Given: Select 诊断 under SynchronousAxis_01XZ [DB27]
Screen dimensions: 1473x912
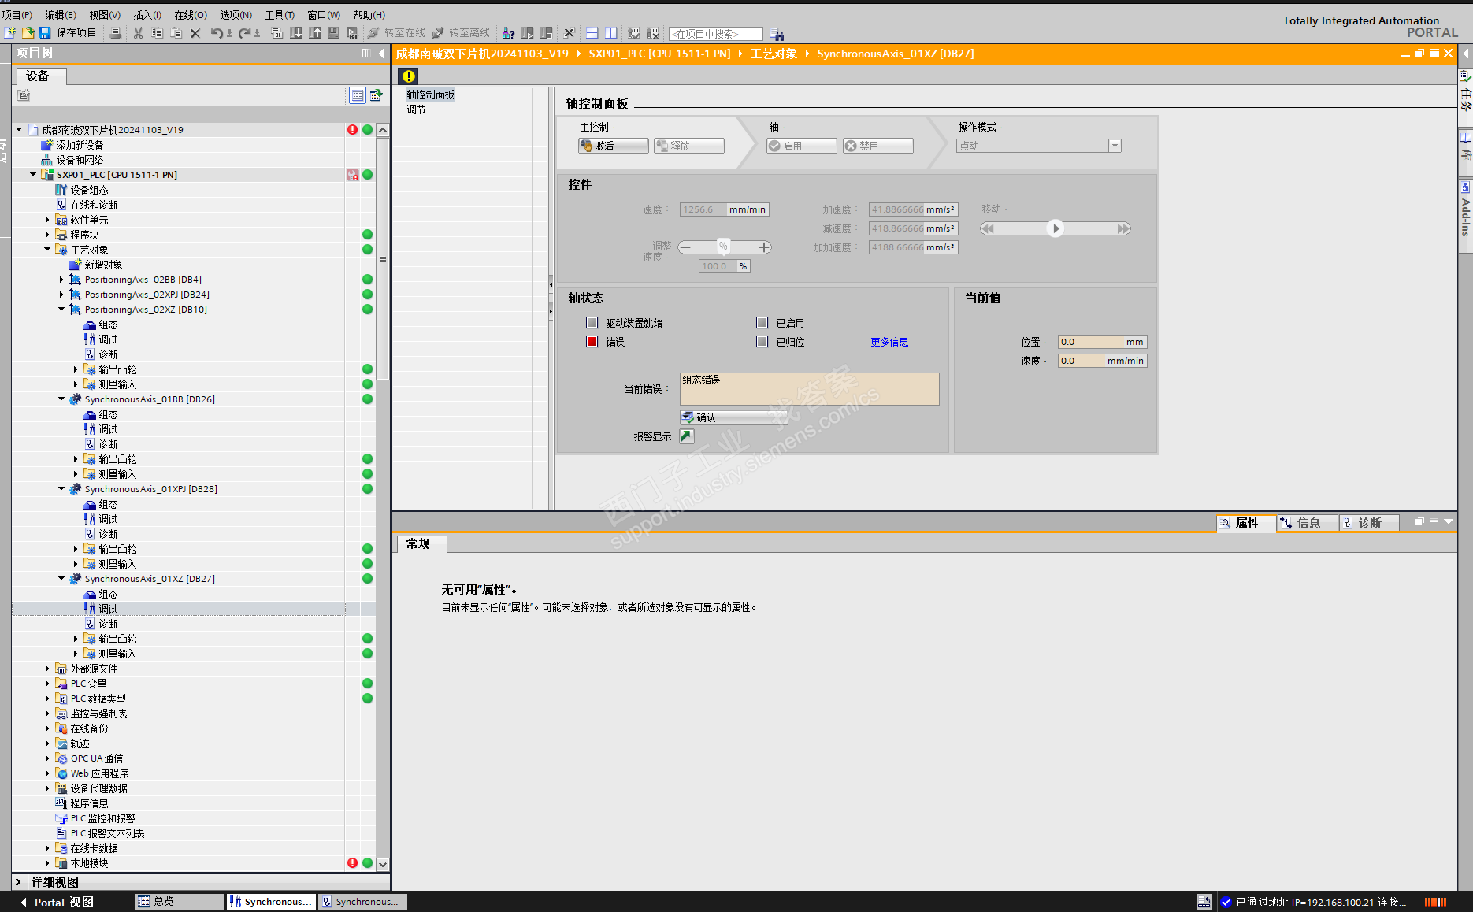Looking at the screenshot, I should coord(108,624).
